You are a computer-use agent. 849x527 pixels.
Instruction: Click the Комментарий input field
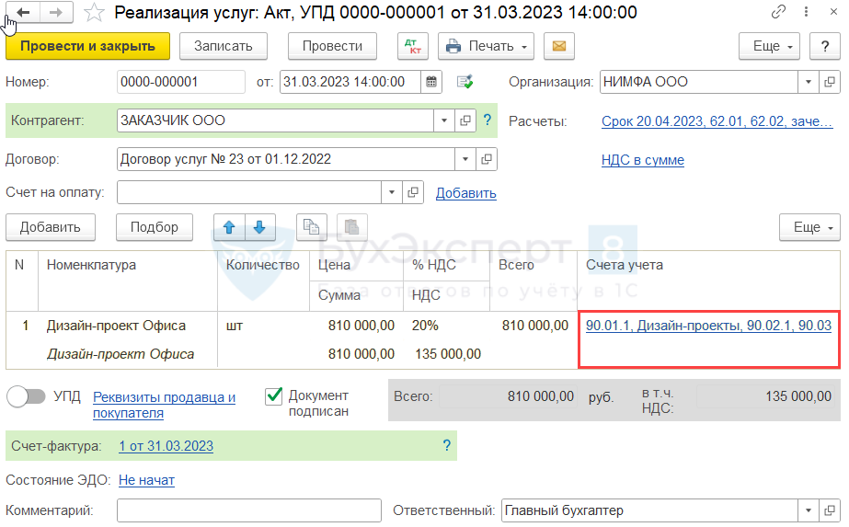click(248, 510)
